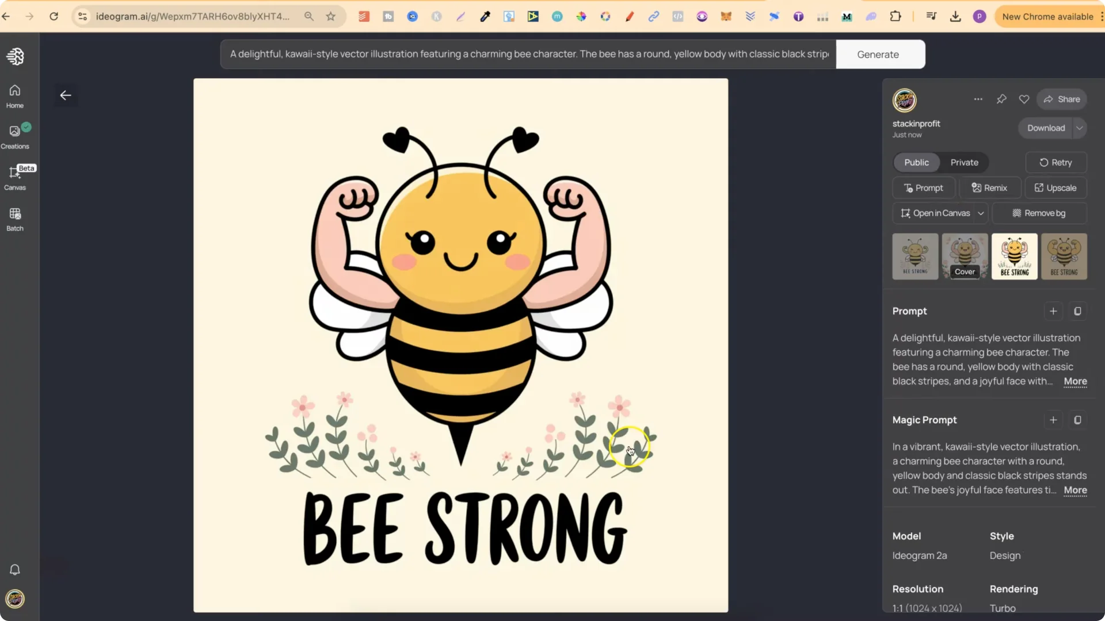Expand the Download options dropdown

coord(1079,128)
